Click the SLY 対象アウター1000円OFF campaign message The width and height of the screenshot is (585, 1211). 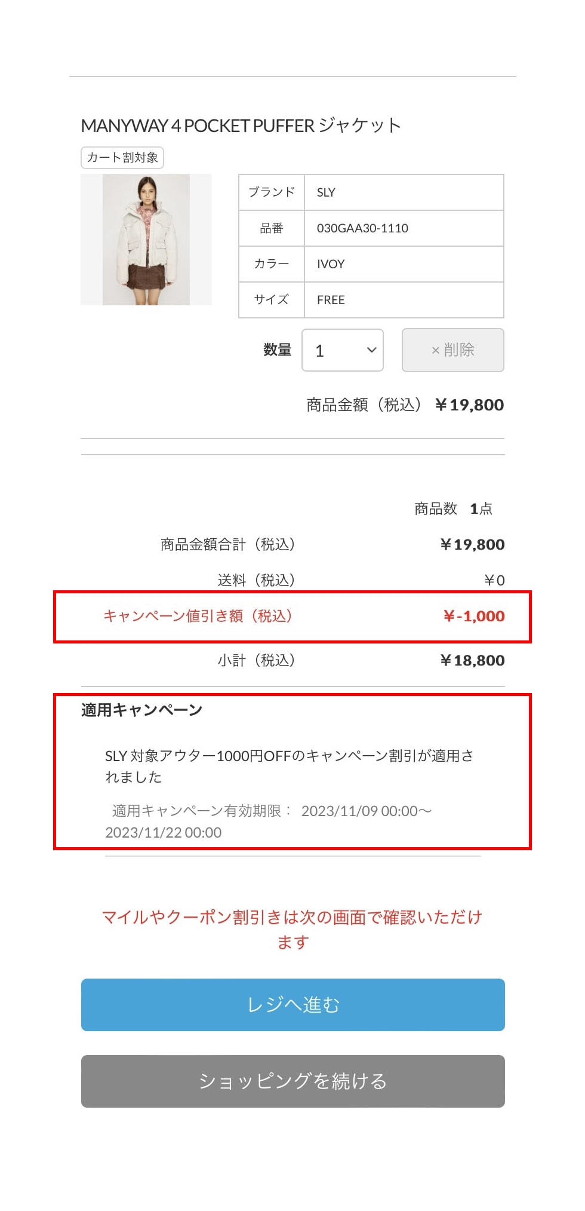pos(290,767)
